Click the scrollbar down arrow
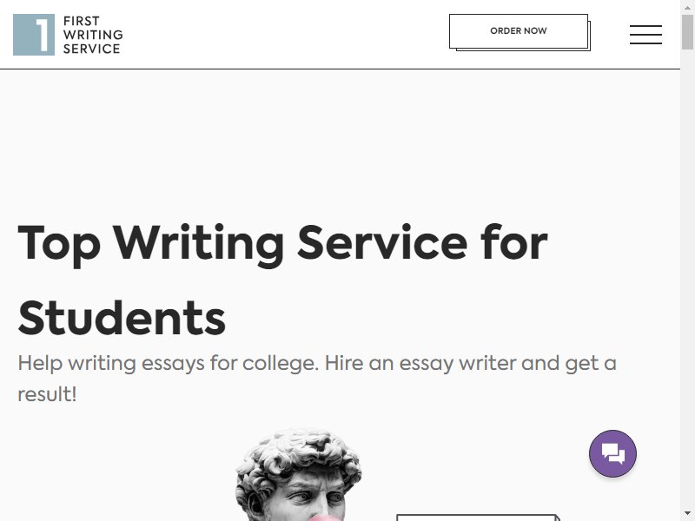The image size is (695, 521). 687,514
